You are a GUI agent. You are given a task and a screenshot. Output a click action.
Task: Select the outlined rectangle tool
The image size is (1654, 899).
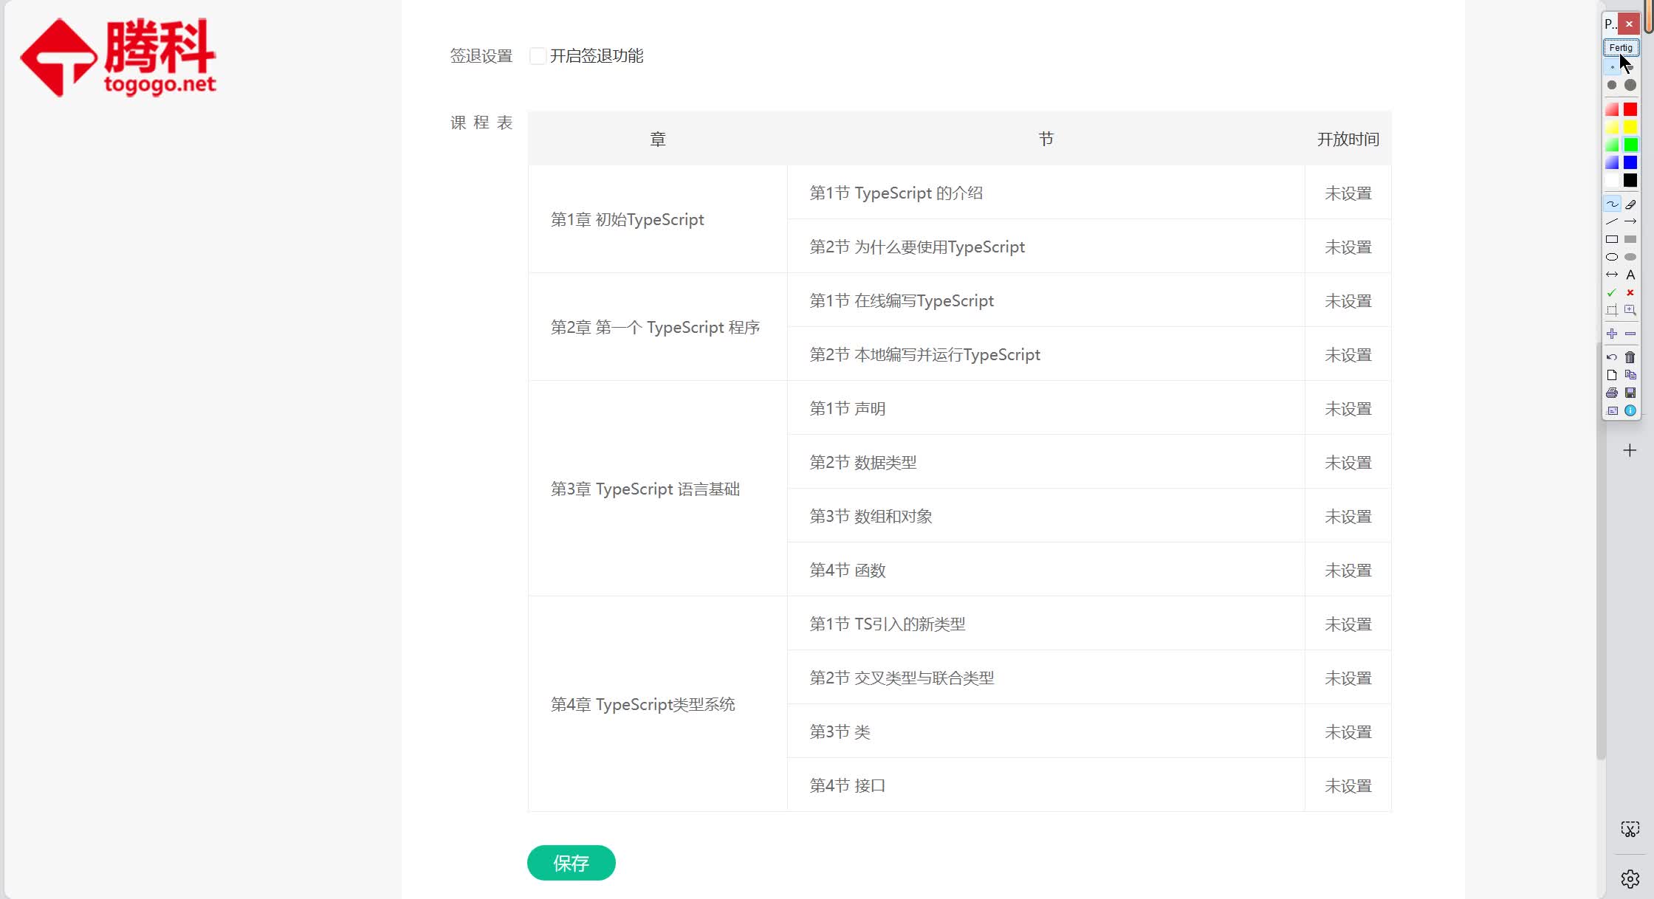coord(1612,239)
